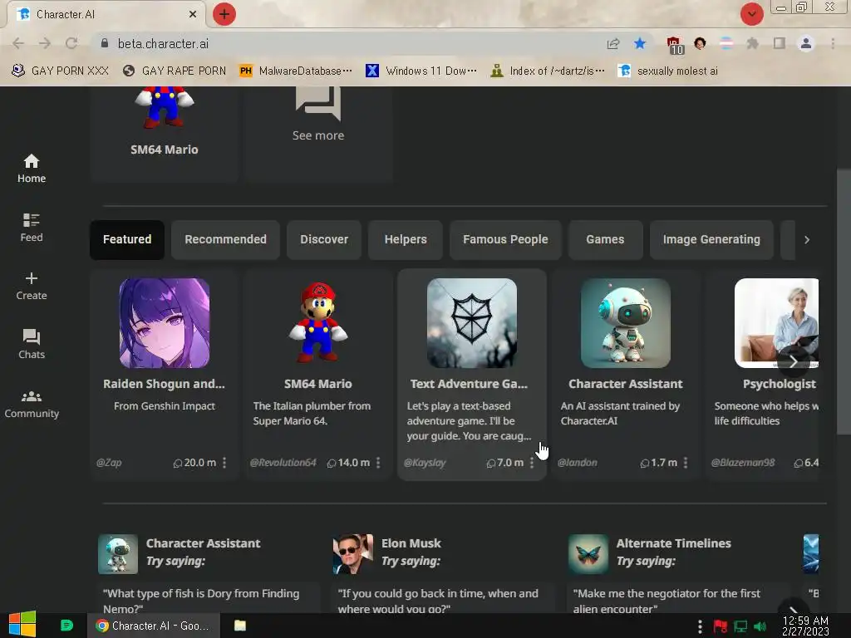This screenshot has width=851, height=638.
Task: Click the red flag tray icon
Action: (x=721, y=626)
